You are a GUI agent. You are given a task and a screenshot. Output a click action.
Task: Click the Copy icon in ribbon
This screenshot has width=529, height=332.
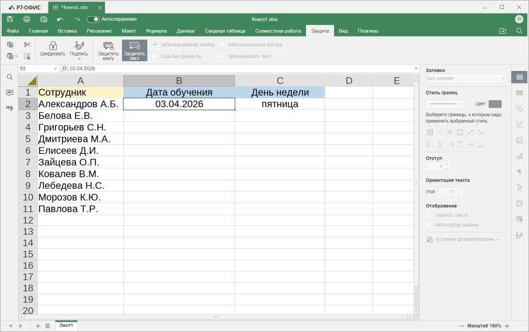(x=10, y=45)
